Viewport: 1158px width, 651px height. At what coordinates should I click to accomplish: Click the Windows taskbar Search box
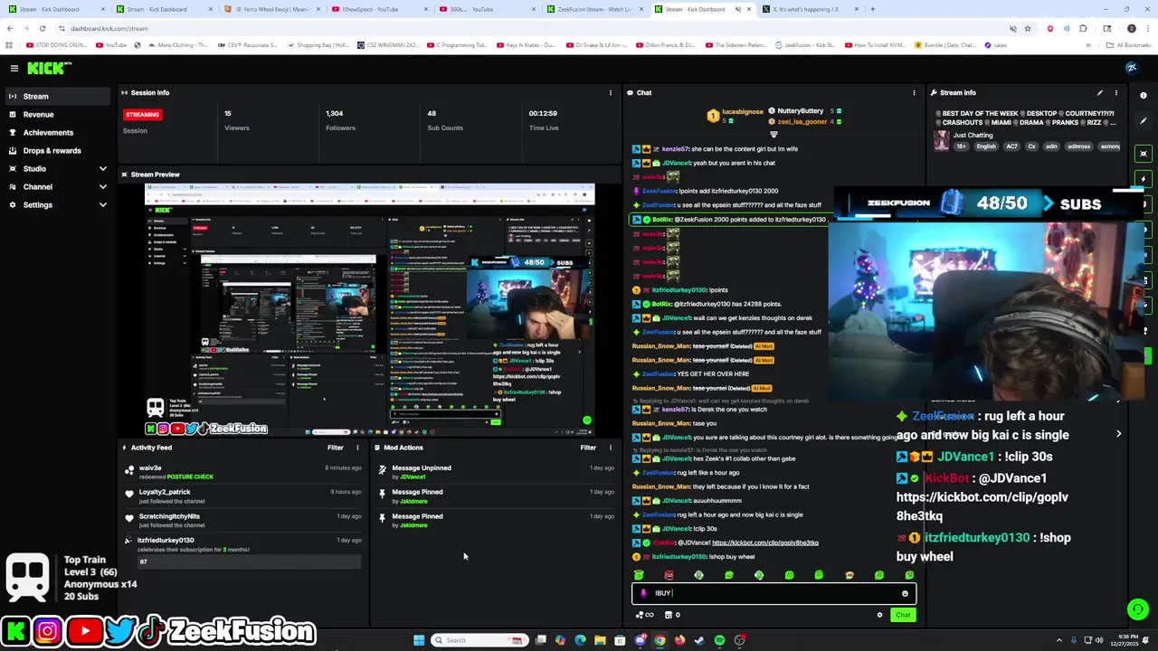(x=479, y=640)
